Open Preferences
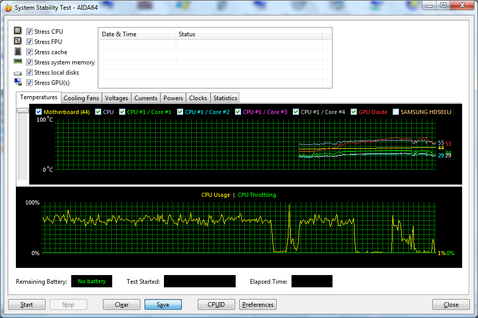Screen dimensions: 478x318 pos(258,305)
